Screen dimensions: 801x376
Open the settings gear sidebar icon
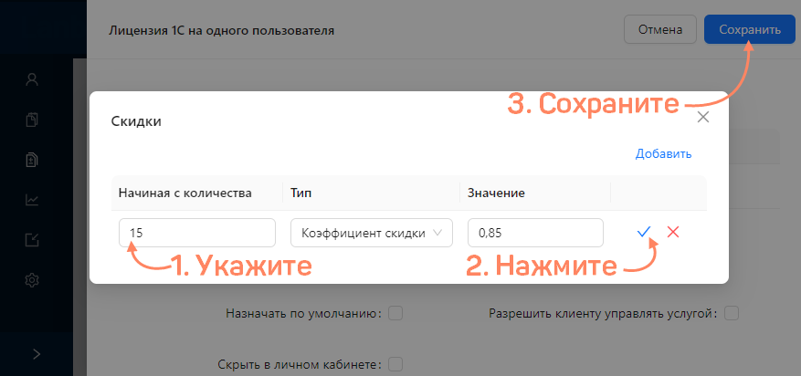(x=32, y=279)
